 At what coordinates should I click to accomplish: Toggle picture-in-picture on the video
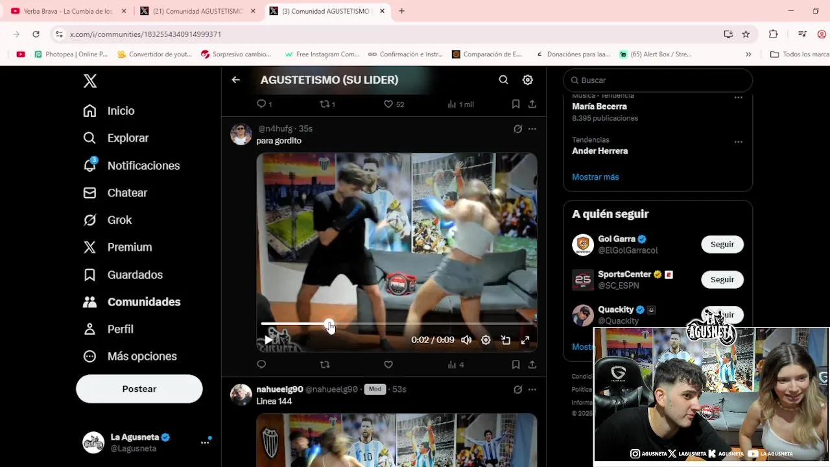coord(506,340)
